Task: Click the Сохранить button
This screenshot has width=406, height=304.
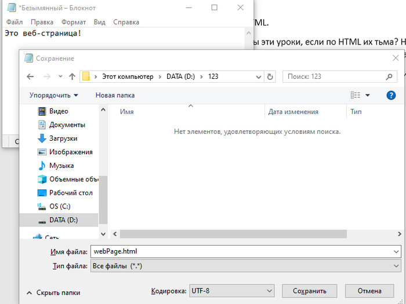Action: point(310,291)
